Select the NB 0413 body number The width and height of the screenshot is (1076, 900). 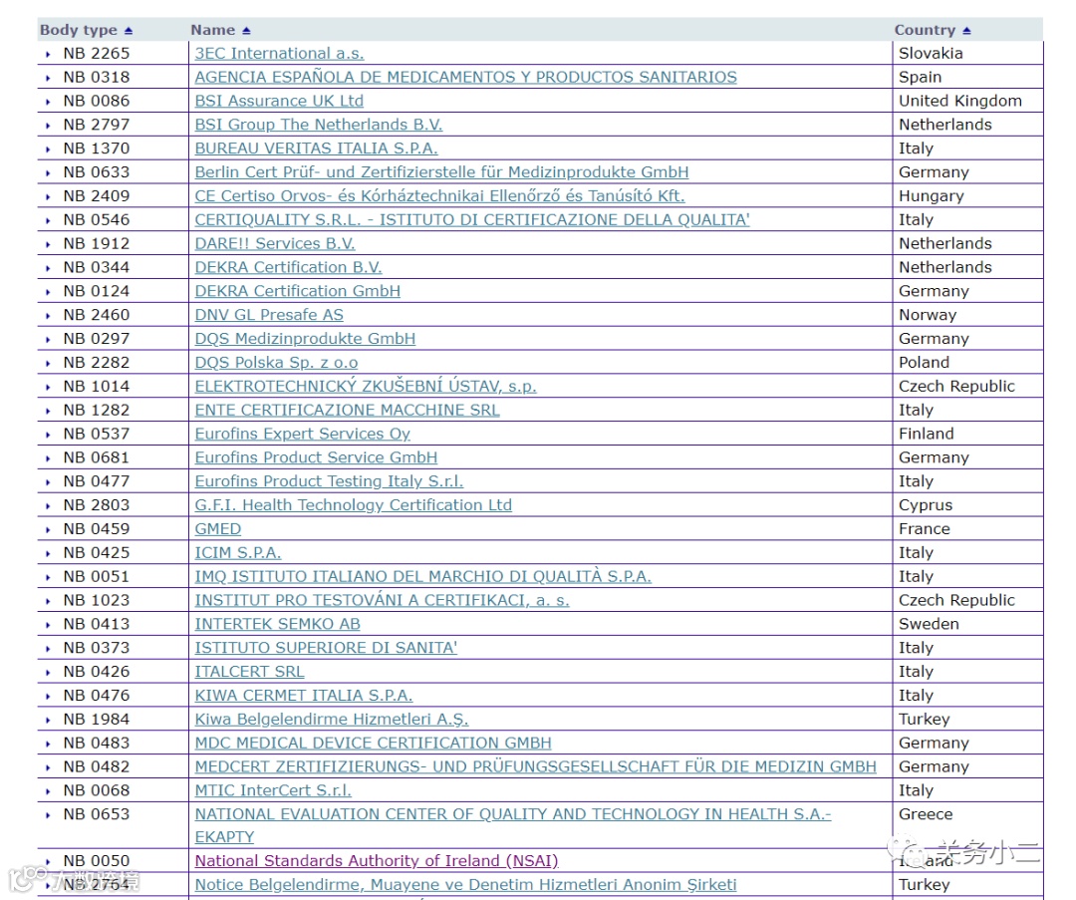pos(96,625)
